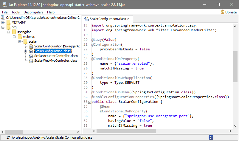This screenshot has width=239, height=141.
Task: Click the META-INF folder icon
Action: tap(9, 22)
